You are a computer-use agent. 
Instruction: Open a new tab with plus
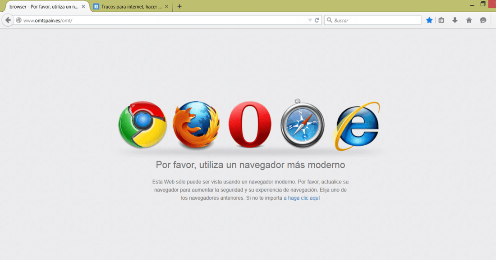click(179, 6)
